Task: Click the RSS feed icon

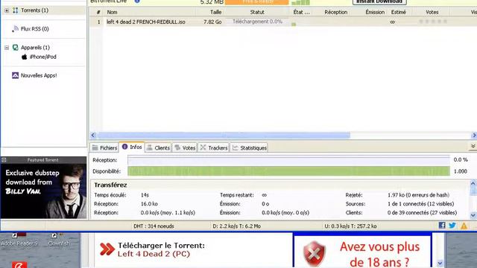Action: click(15, 29)
